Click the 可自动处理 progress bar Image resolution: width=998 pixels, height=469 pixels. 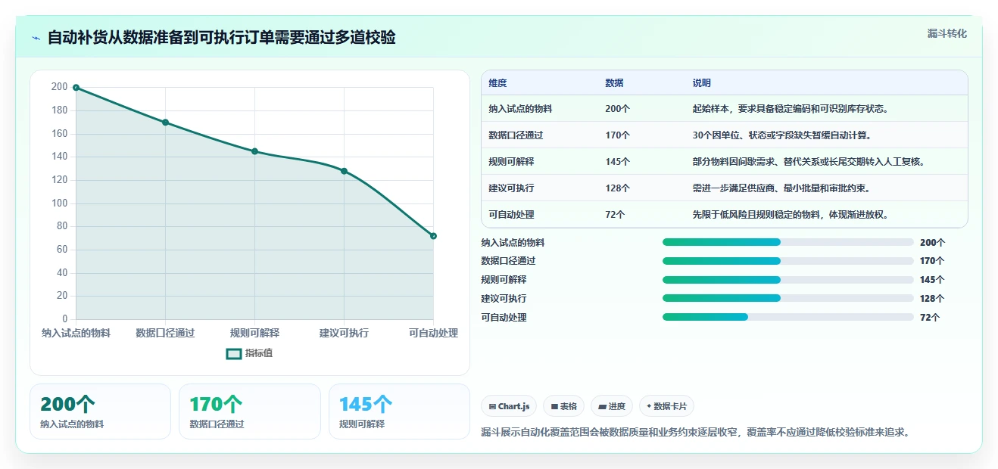click(787, 318)
